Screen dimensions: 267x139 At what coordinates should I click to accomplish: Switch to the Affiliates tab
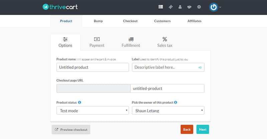[195, 21]
